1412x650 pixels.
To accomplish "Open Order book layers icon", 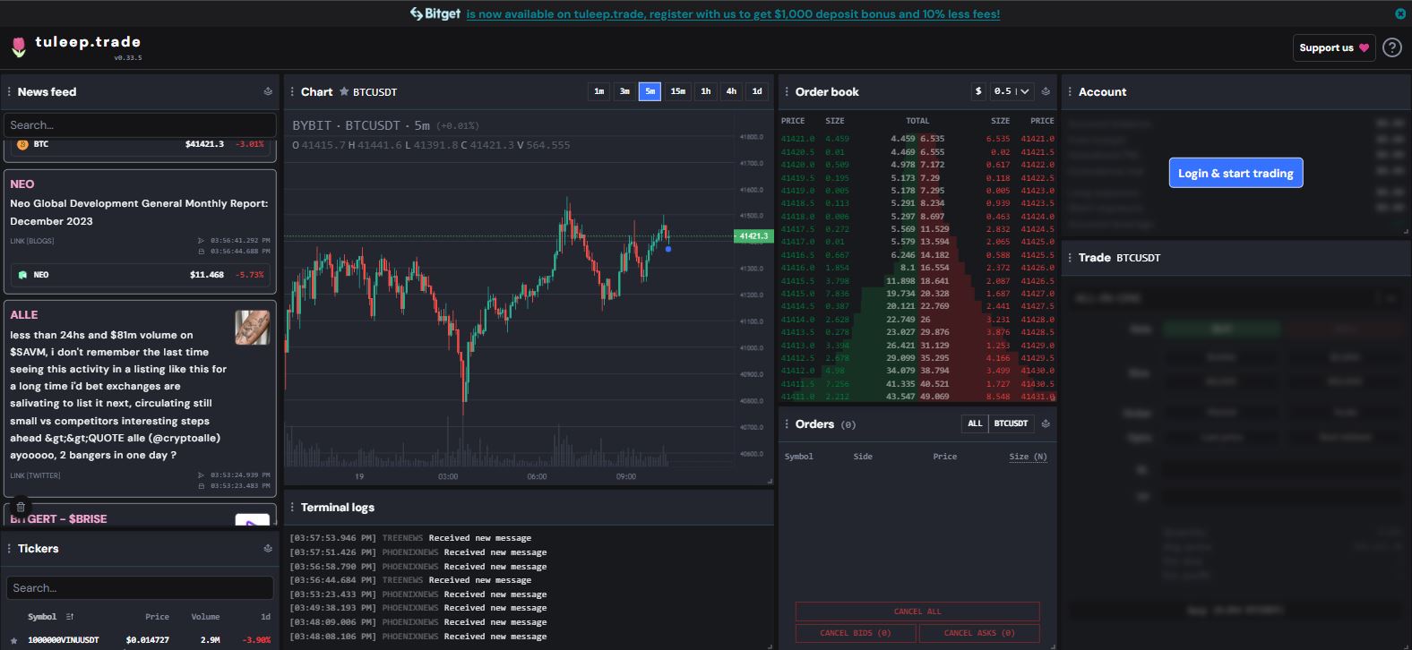I will (x=1046, y=91).
